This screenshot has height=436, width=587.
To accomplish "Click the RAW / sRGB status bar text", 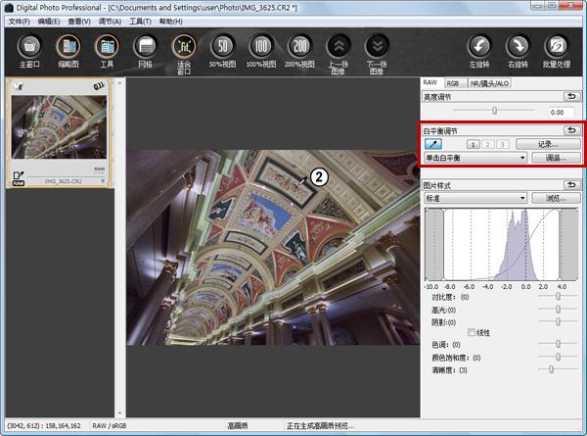I will (x=109, y=426).
